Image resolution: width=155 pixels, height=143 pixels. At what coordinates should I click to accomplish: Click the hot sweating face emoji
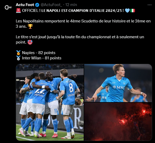point(30,42)
